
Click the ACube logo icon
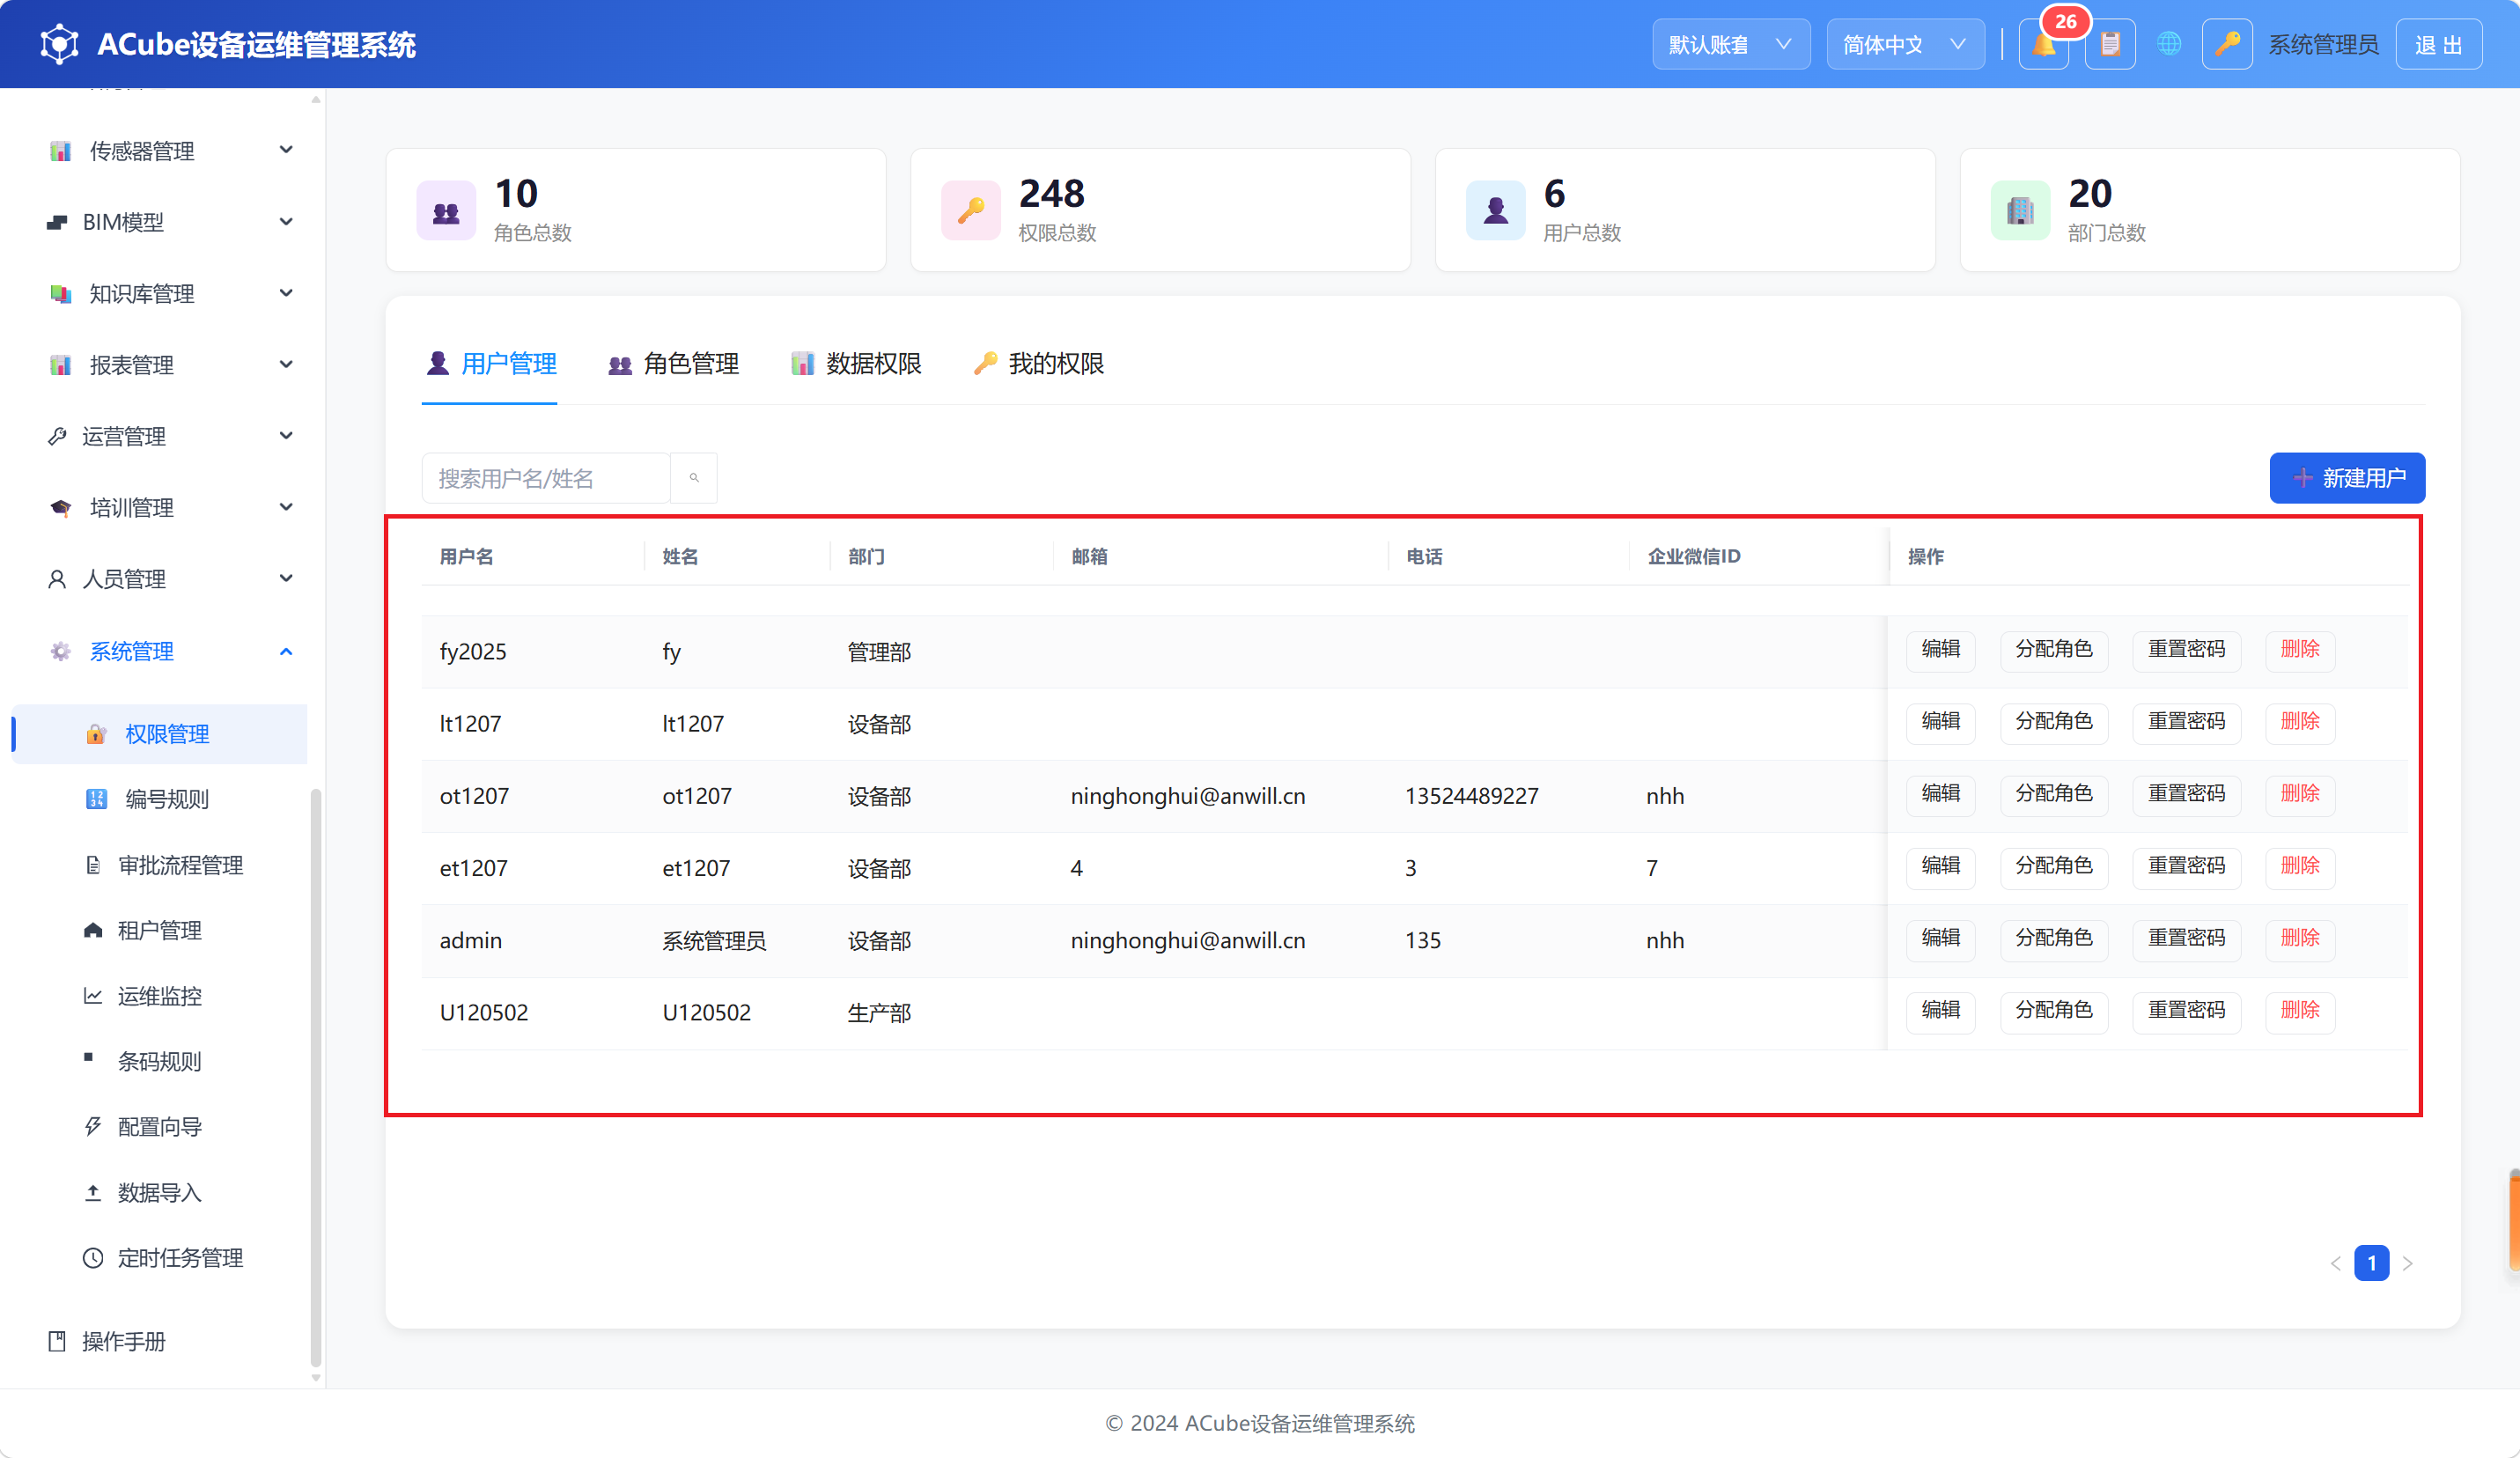(x=60, y=44)
